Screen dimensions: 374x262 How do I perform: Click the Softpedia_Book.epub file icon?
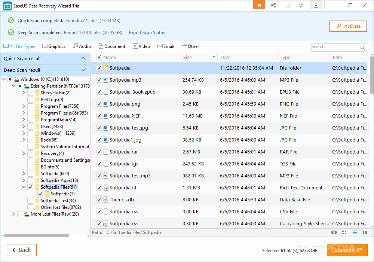click(x=106, y=92)
